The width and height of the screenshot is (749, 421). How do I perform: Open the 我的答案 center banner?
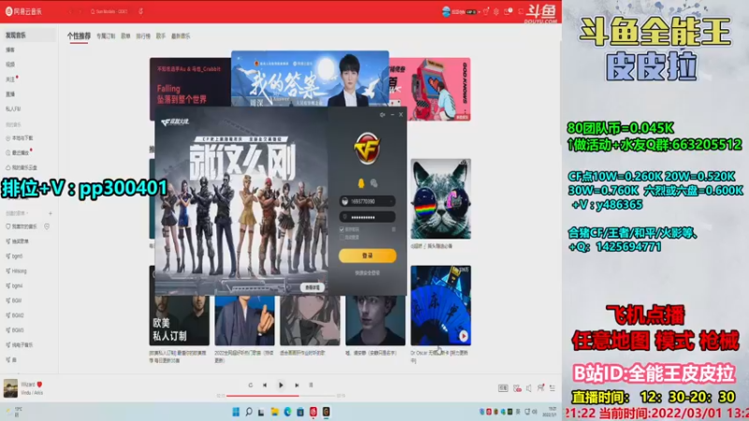310,79
